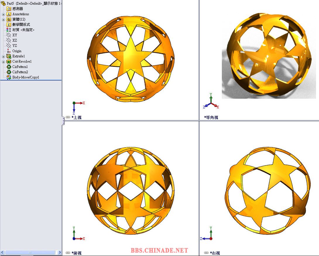Click the isometric view XYZ axis triad
This screenshot has width=319, height=256.
pyautogui.click(x=211, y=101)
